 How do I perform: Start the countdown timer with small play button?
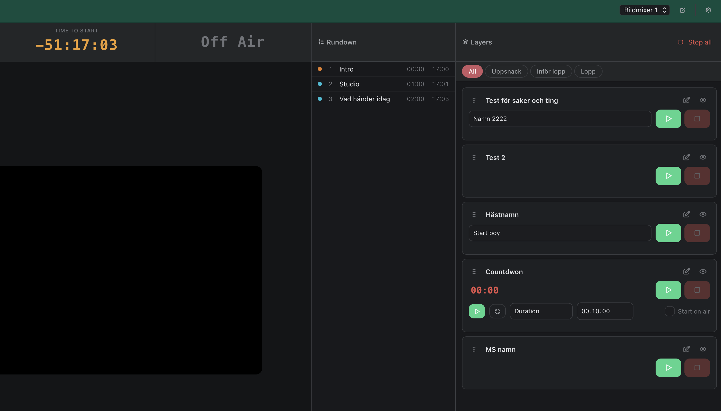(x=477, y=311)
